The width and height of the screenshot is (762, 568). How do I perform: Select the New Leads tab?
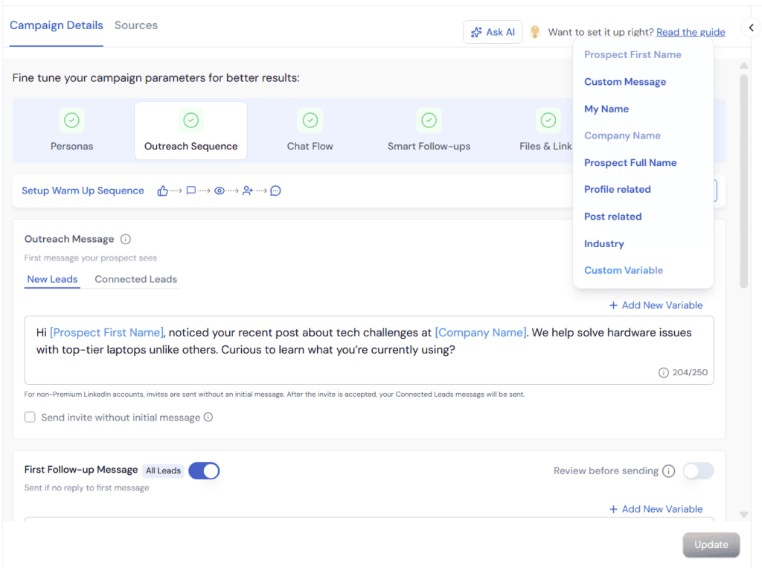coord(53,279)
